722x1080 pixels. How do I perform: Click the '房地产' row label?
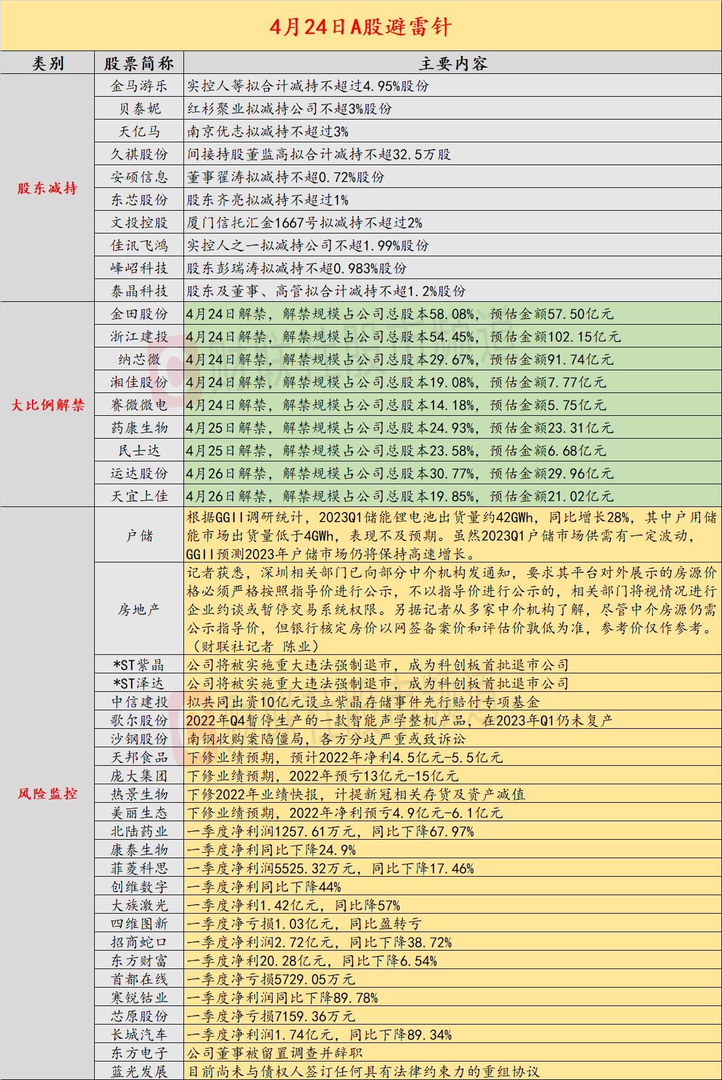[x=139, y=609]
